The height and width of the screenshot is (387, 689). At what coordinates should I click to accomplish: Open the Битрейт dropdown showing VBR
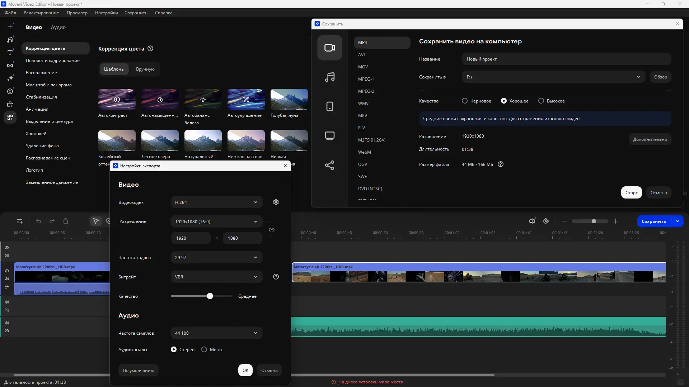pos(216,277)
